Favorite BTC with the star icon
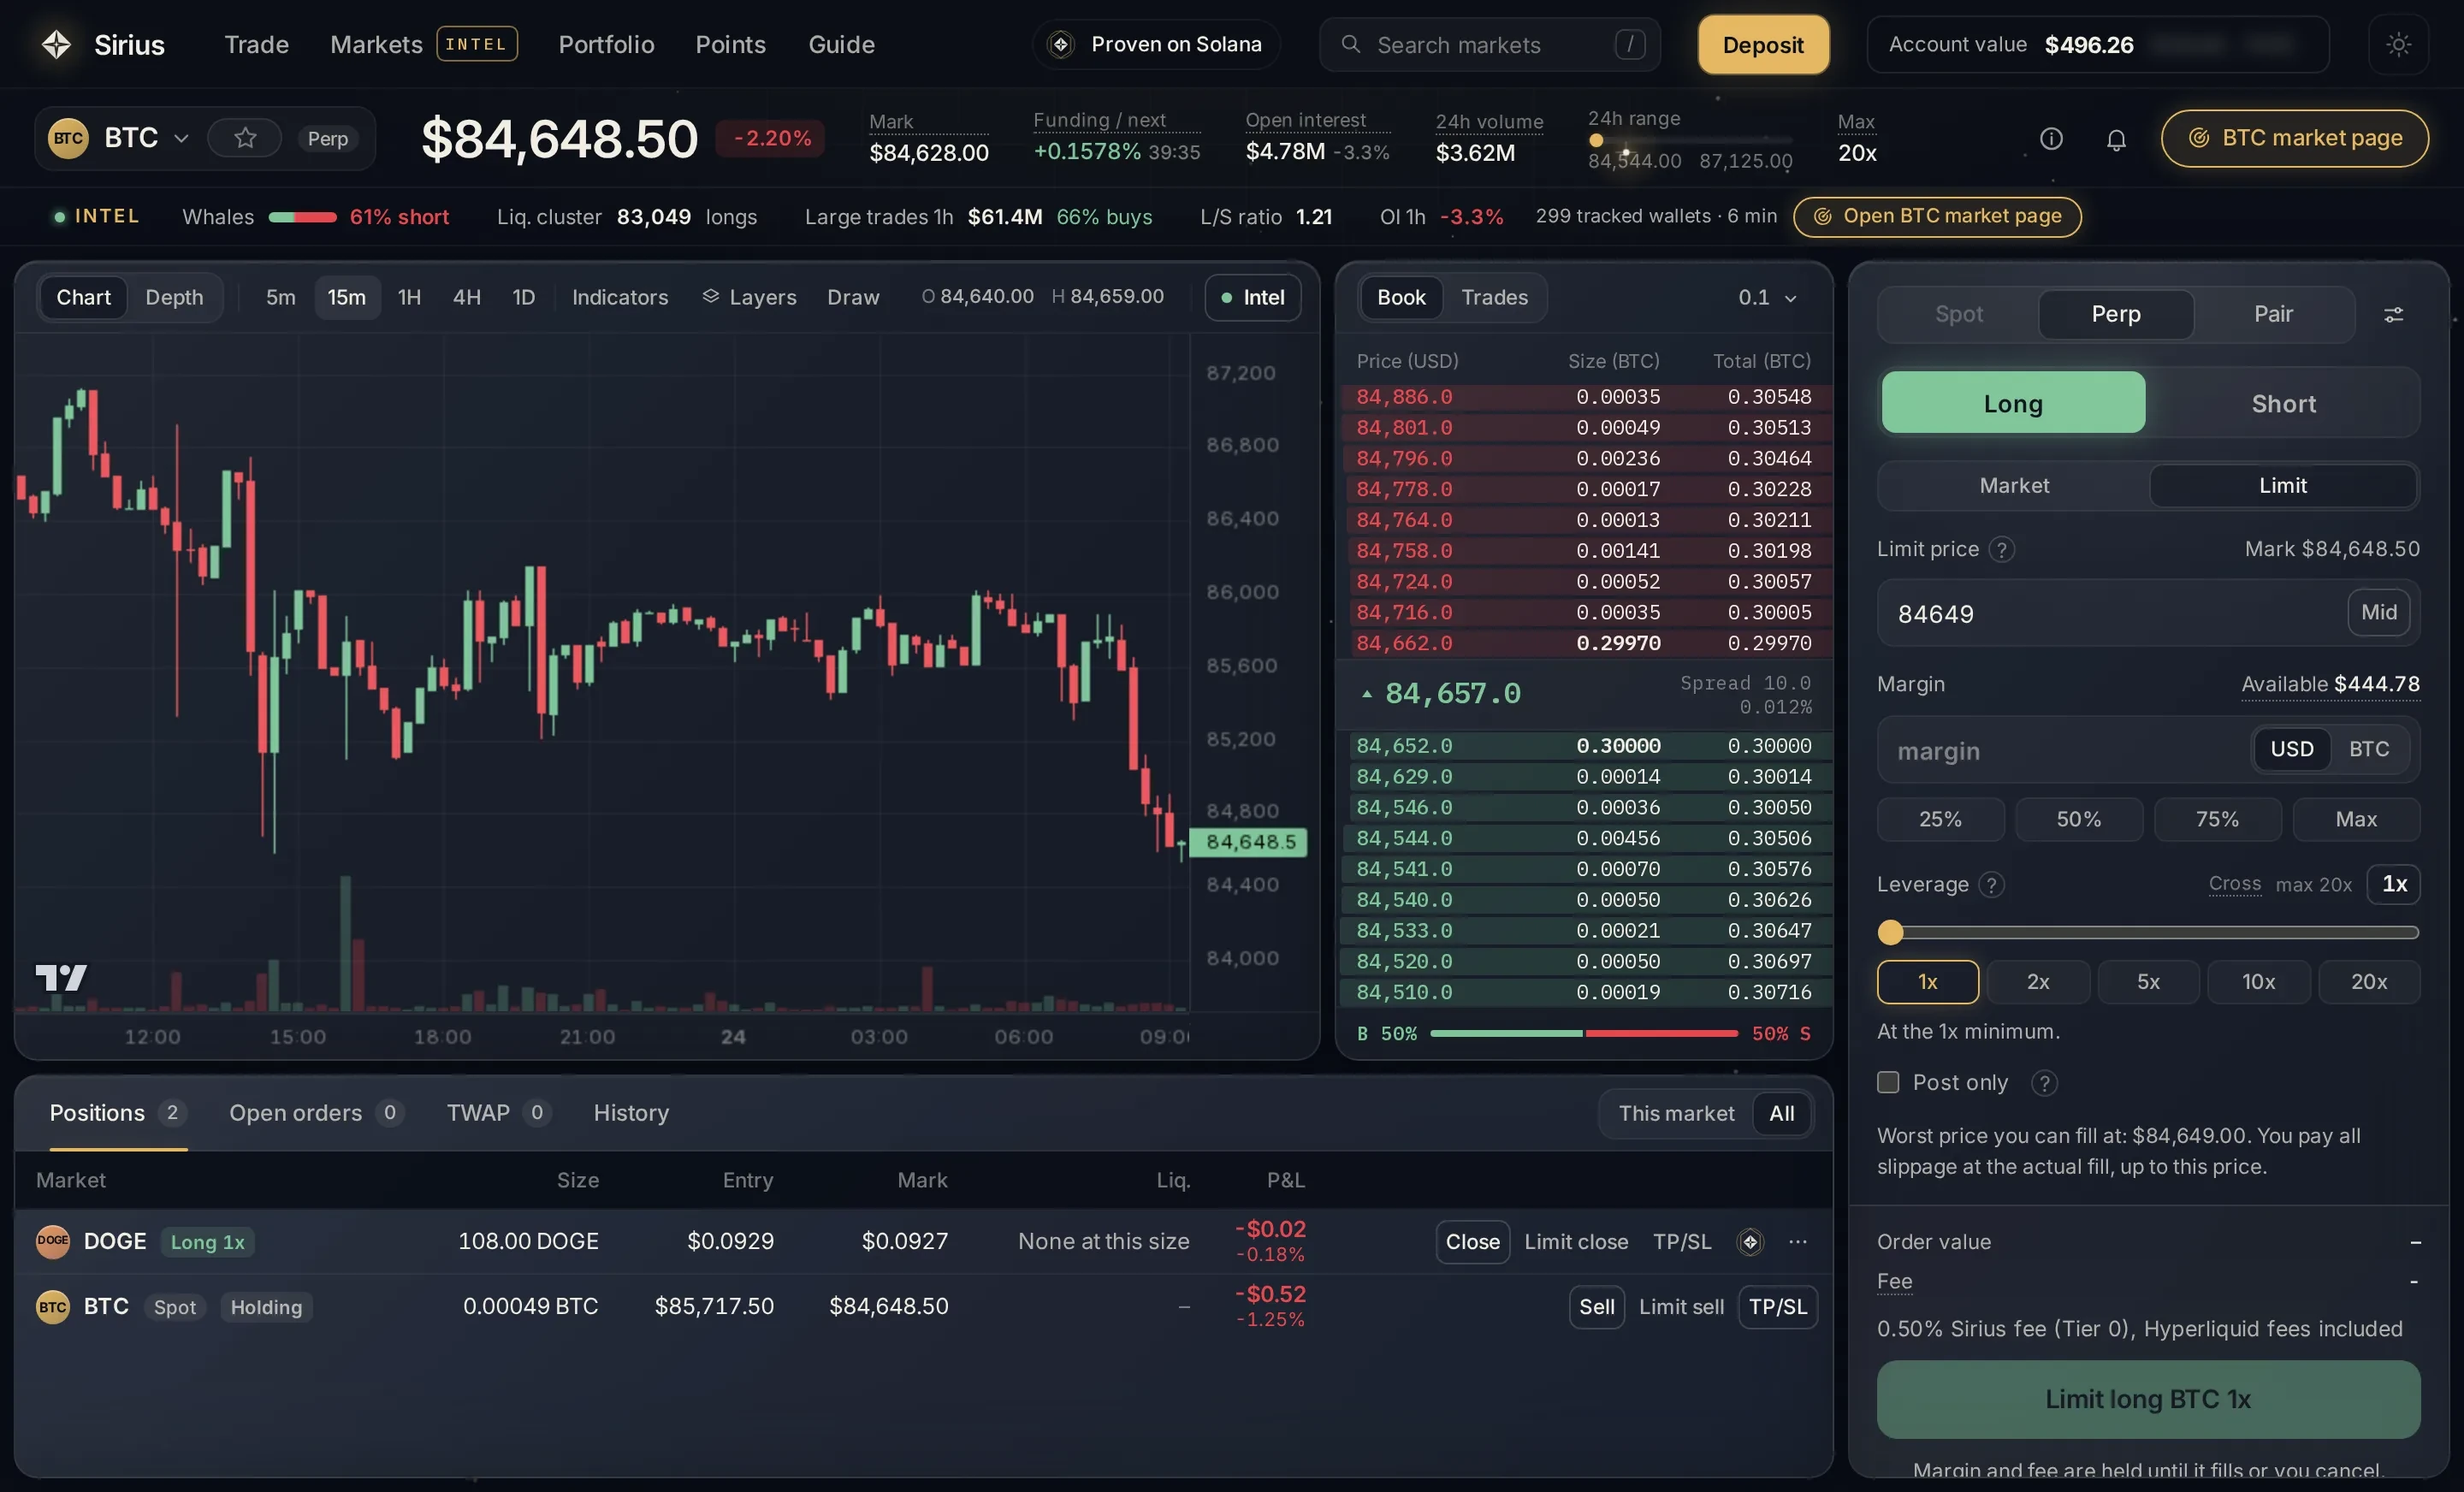 tap(245, 138)
